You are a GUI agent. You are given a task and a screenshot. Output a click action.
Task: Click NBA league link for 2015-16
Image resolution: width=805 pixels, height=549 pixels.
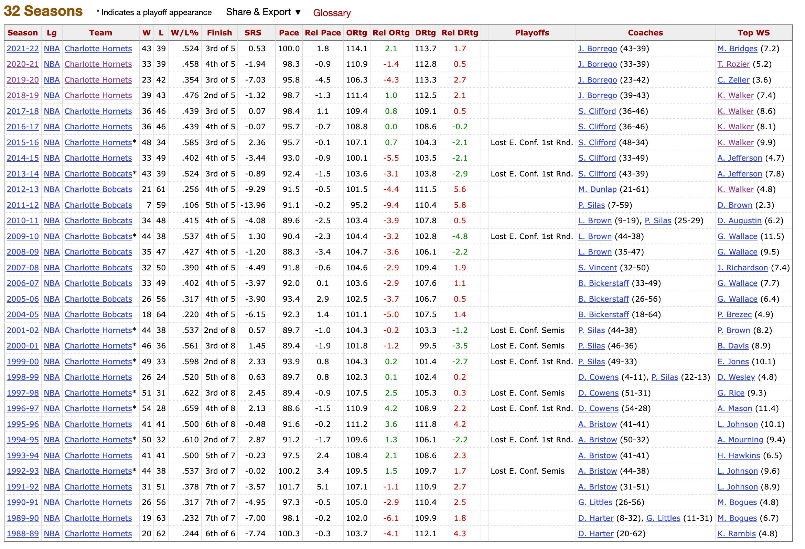[52, 143]
